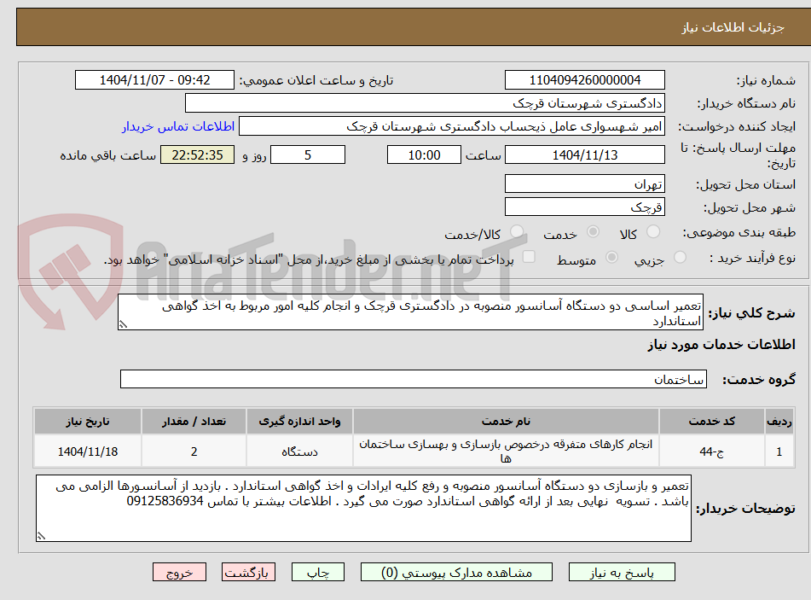Viewport: 811px width, 600px height.
Task: Open the اطلاعات تماس خریدار link
Action: point(178,126)
